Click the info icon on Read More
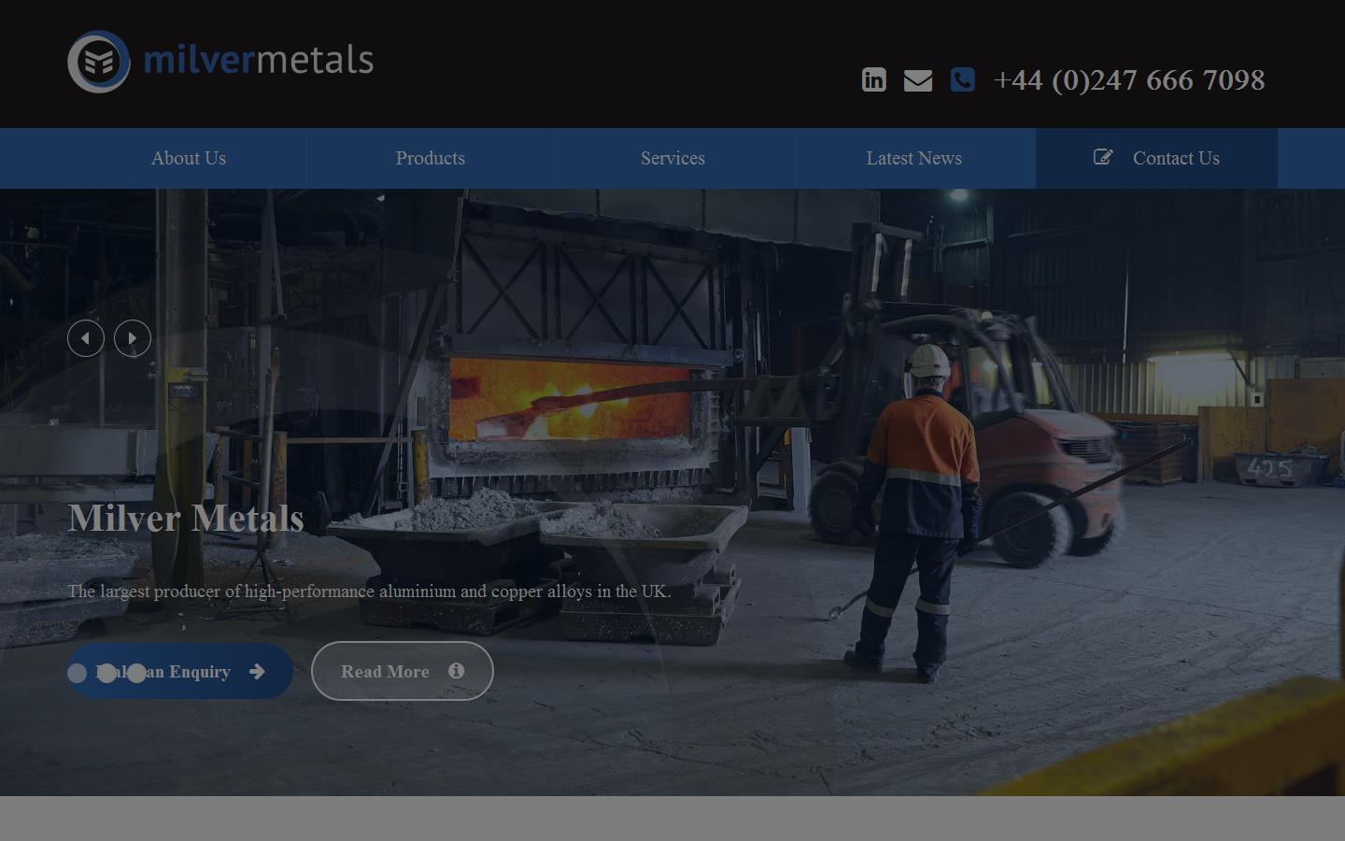1345x841 pixels. click(456, 671)
